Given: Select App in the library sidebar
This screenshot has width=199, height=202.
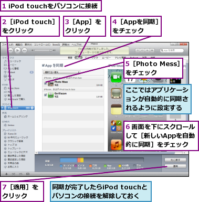Looking at the screenshot, I should pos(8,76).
